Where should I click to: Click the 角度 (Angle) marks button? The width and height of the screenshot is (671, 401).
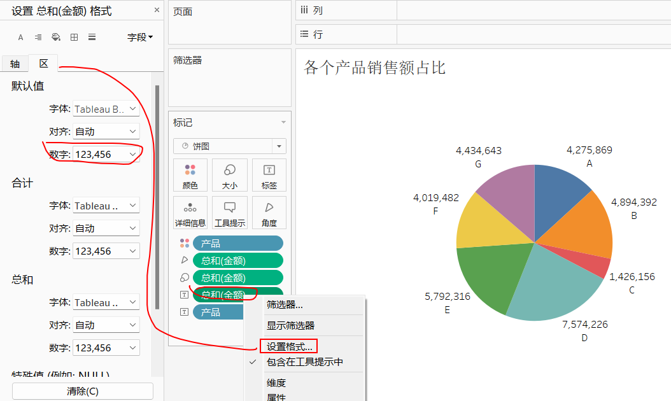(x=269, y=213)
